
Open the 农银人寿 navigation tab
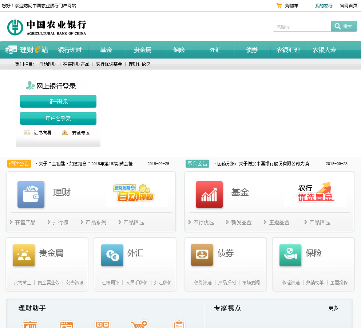[324, 50]
